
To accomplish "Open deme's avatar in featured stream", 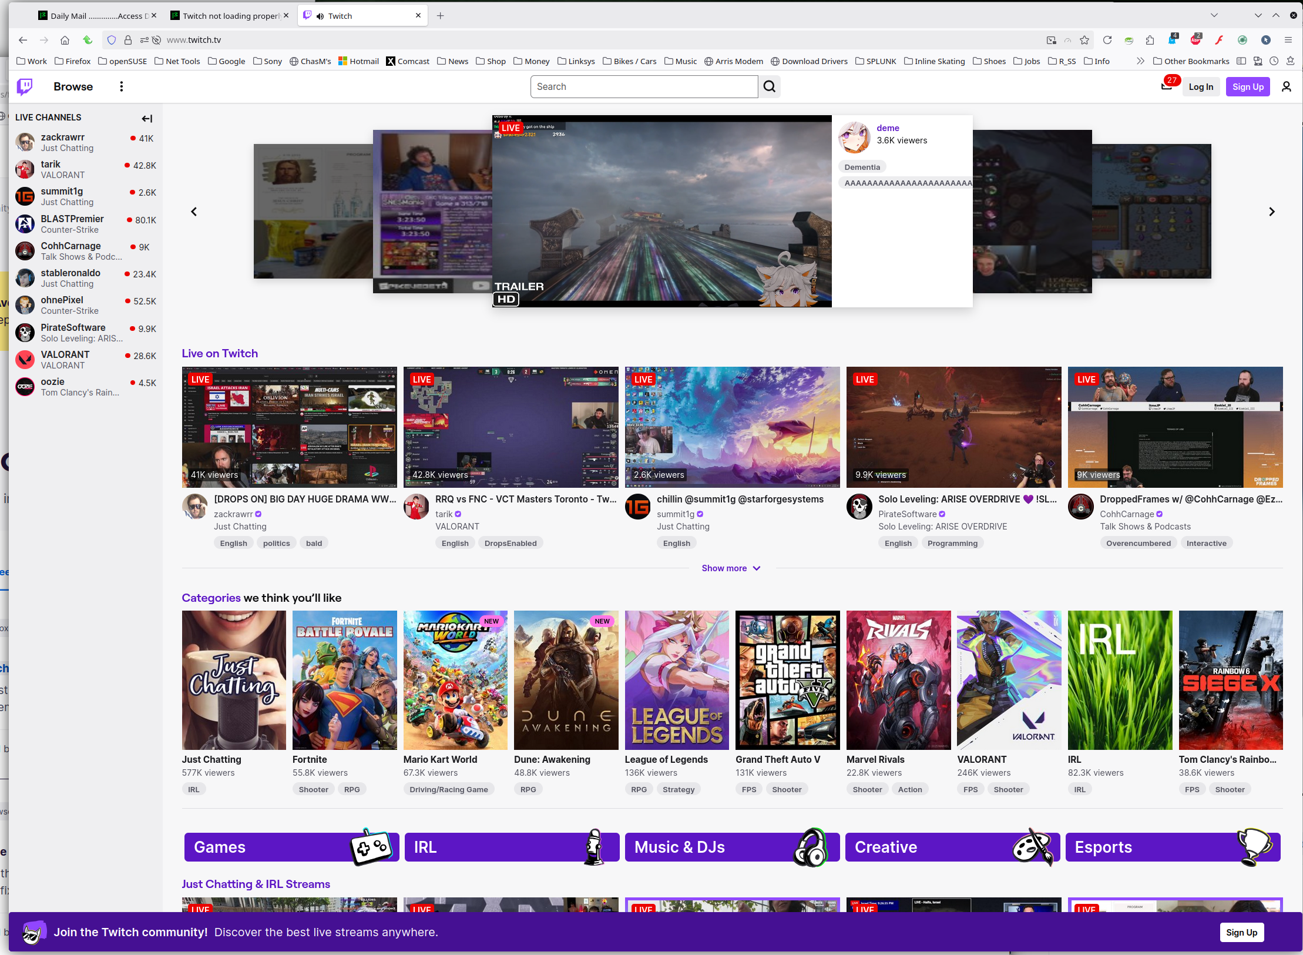I will [854, 138].
